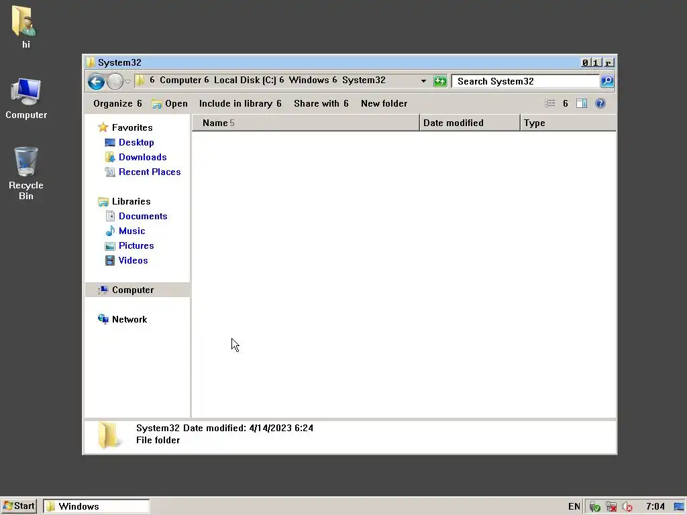
Task: Select Windows in the address bar path
Action: 309,80
